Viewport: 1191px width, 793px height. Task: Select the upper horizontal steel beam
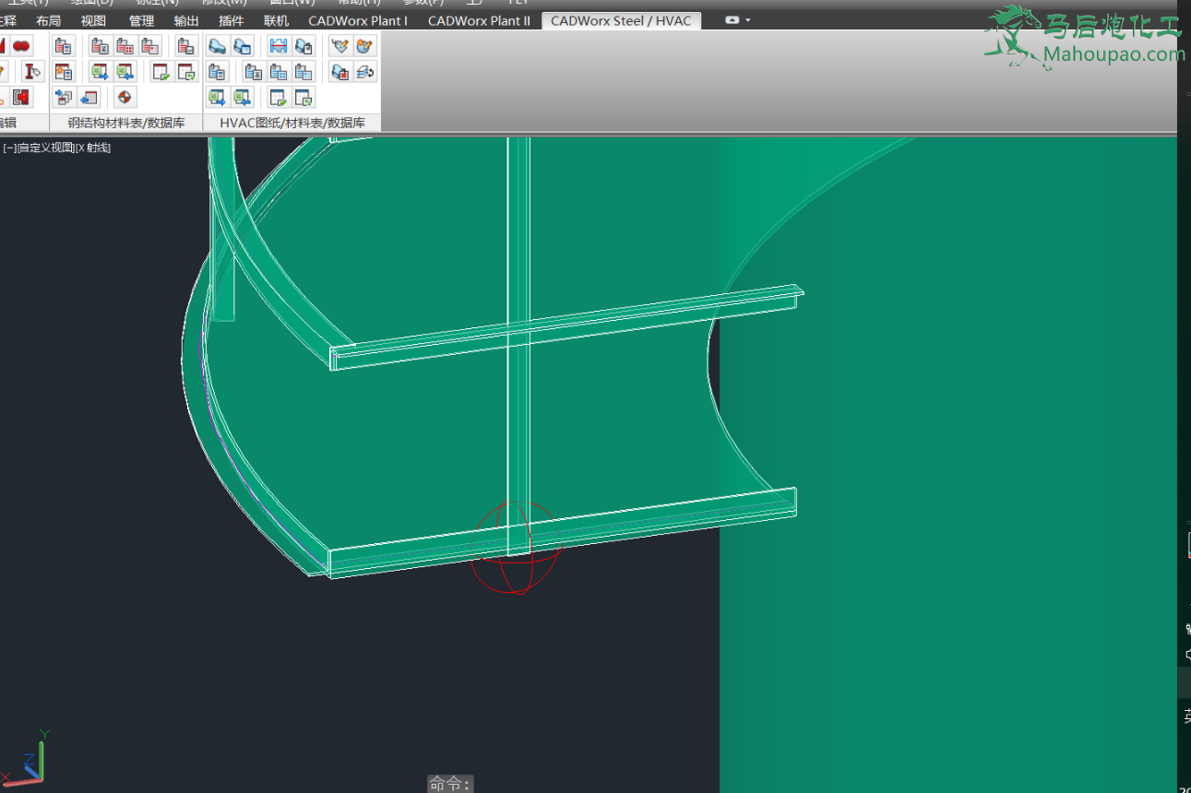(565, 327)
